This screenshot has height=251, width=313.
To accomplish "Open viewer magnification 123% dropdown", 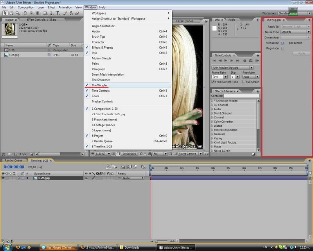I will pos(103,154).
